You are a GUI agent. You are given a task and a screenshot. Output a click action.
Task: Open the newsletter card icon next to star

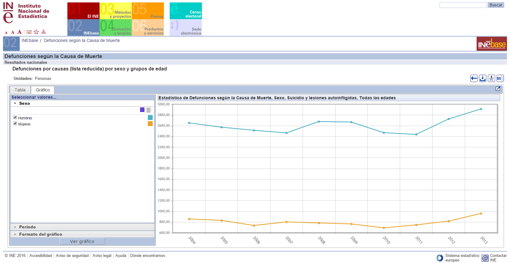pos(29,32)
